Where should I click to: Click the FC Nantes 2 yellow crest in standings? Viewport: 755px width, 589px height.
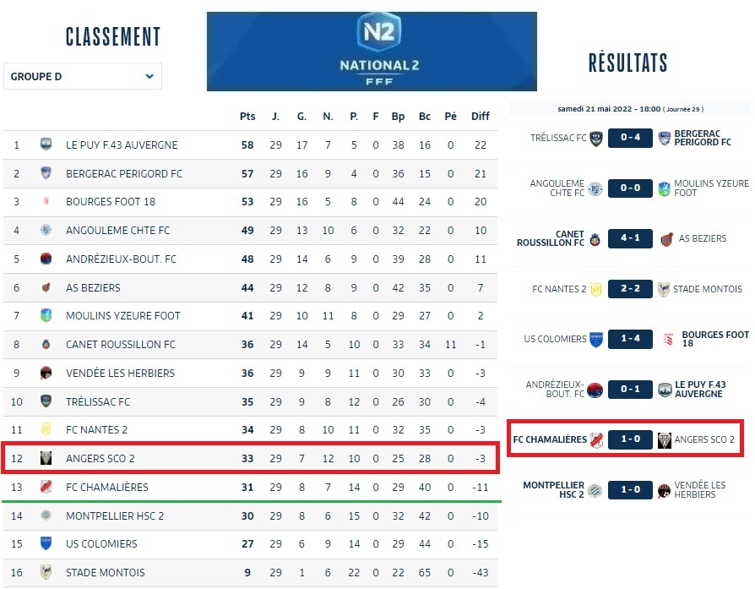(x=46, y=429)
